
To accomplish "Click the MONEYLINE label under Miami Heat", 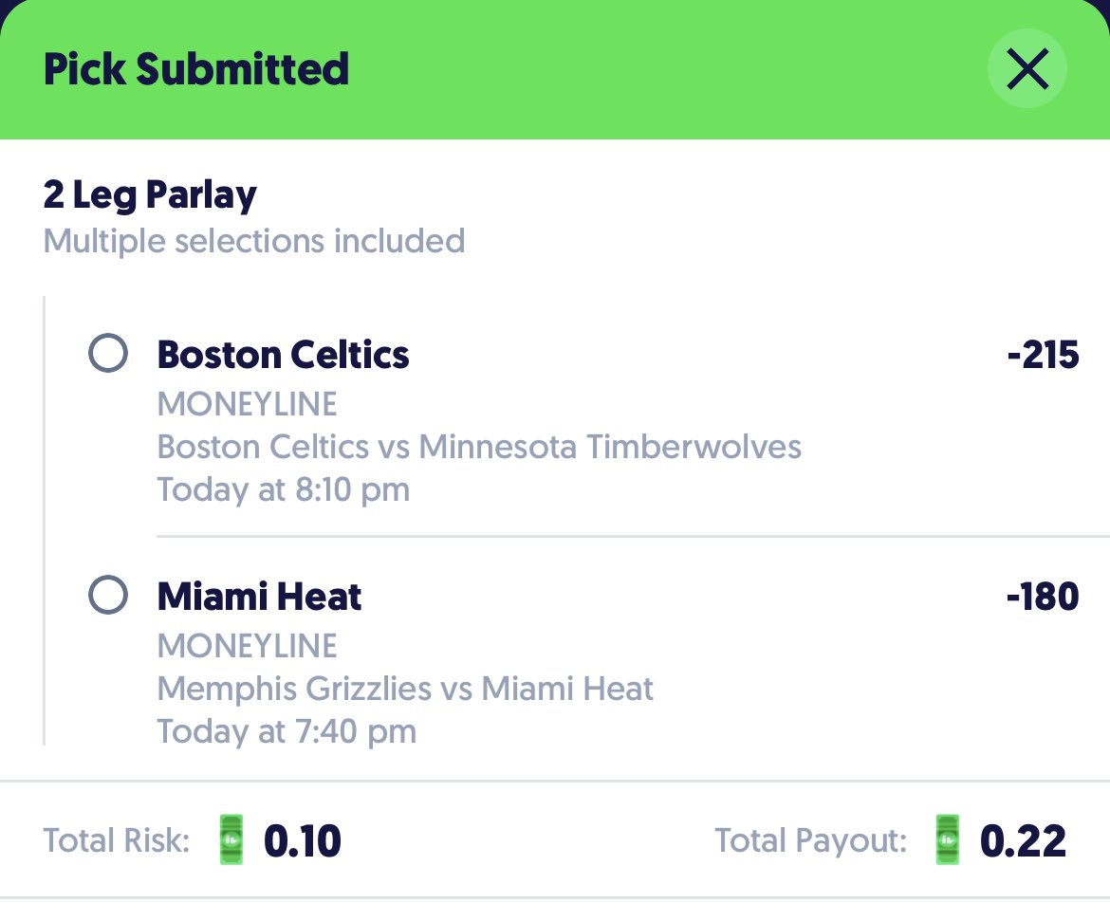I will [x=247, y=646].
